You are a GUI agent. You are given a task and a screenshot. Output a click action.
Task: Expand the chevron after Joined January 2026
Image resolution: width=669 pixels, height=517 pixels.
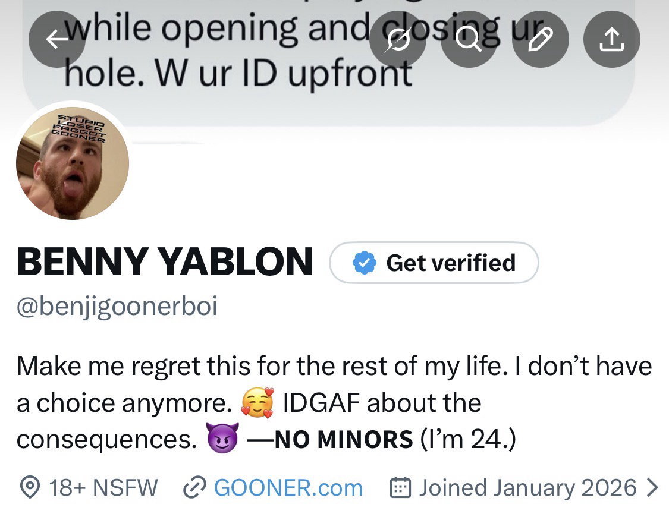click(x=653, y=488)
